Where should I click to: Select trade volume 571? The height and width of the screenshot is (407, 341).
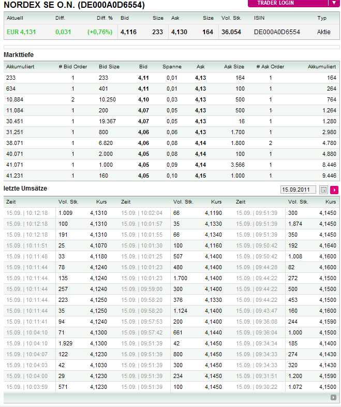pos(63,387)
